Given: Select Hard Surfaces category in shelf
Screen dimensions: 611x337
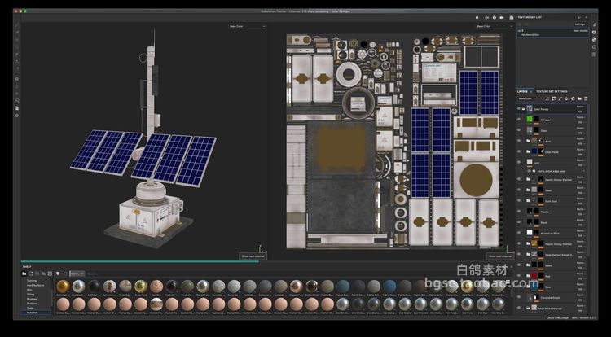Looking at the screenshot, I should tap(36, 285).
